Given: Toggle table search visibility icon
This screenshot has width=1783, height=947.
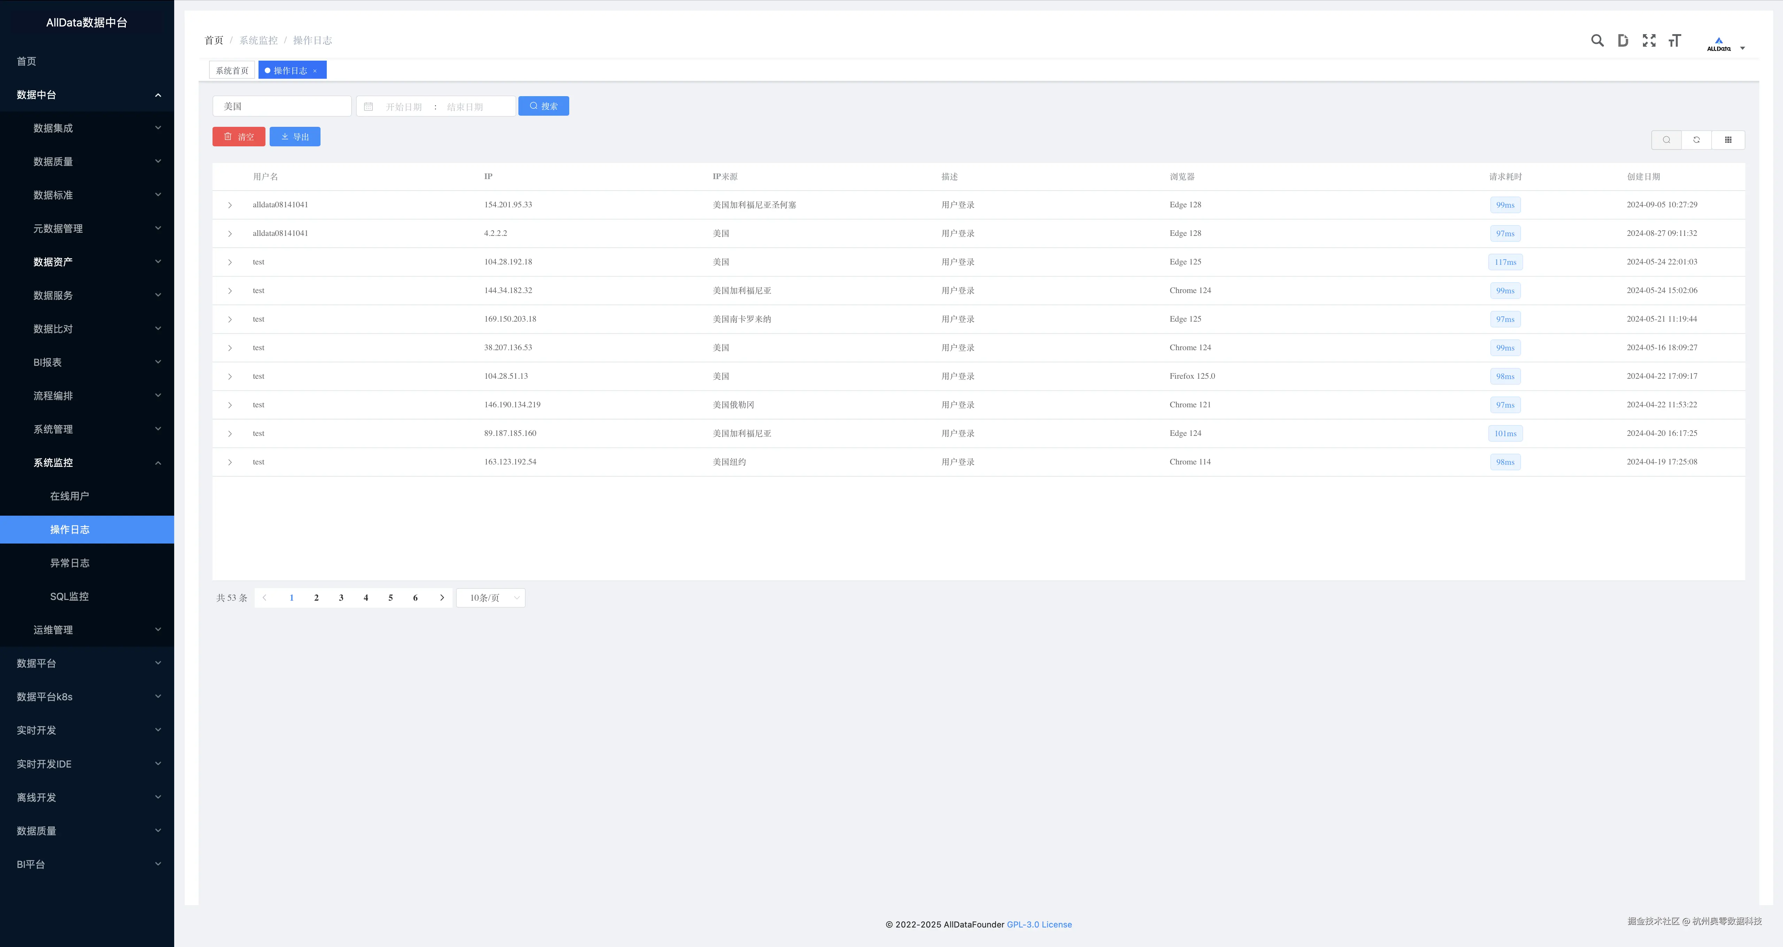Looking at the screenshot, I should pyautogui.click(x=1667, y=140).
